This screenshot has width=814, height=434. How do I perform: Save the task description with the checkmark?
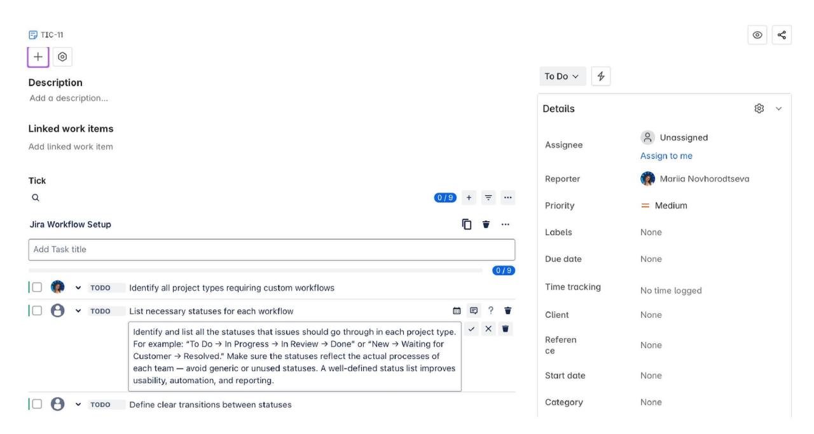point(471,329)
